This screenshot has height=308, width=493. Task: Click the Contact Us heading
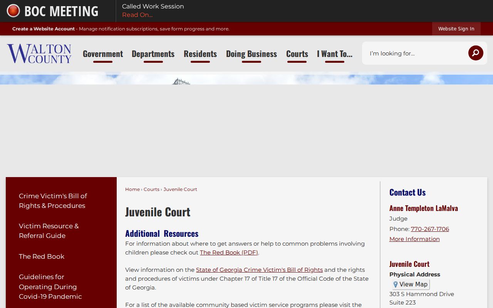407,192
